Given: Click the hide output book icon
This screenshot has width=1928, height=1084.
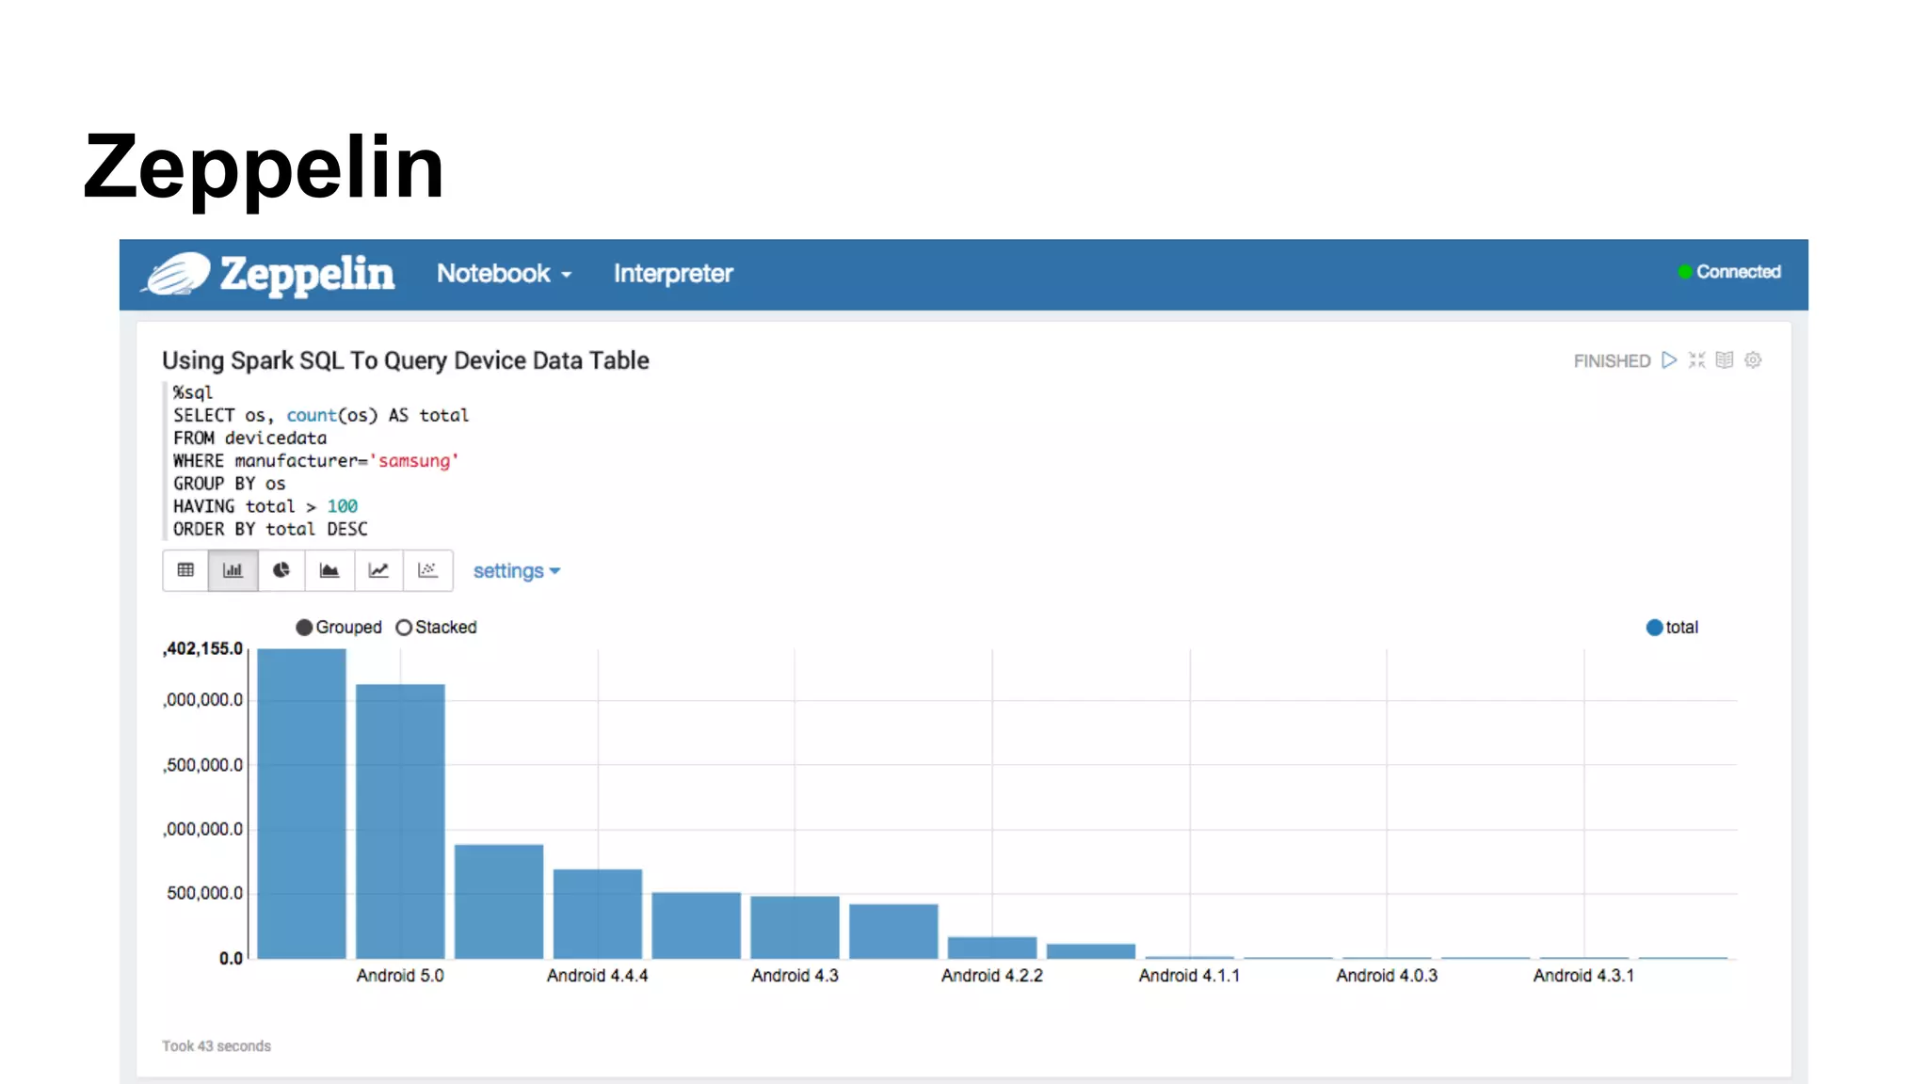Looking at the screenshot, I should pos(1724,360).
